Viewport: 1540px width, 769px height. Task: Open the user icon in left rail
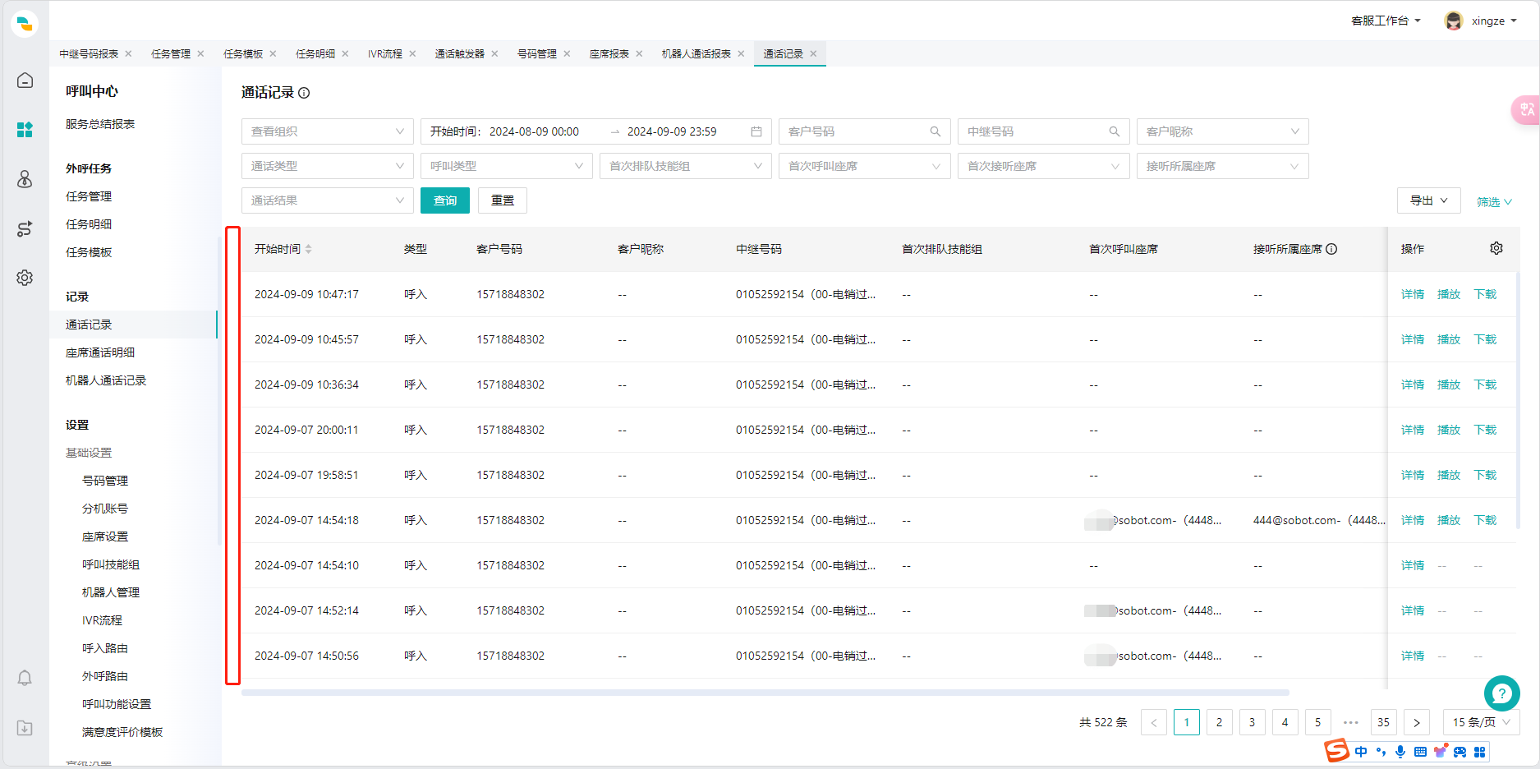[x=25, y=179]
